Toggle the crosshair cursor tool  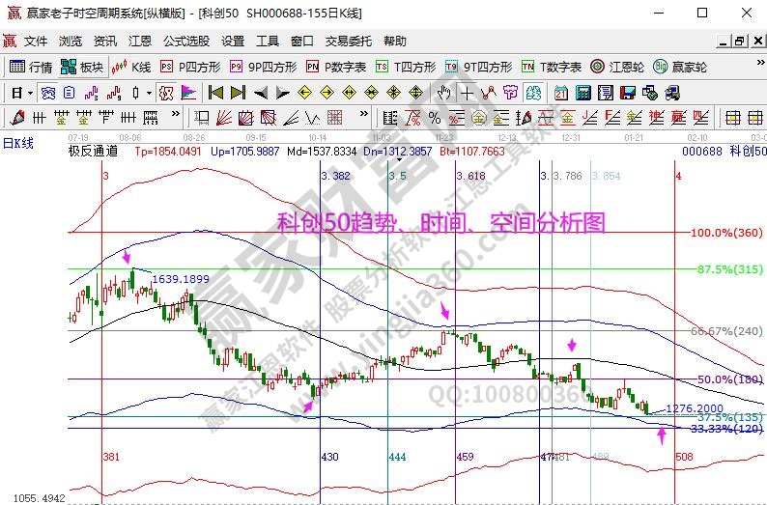[x=468, y=94]
